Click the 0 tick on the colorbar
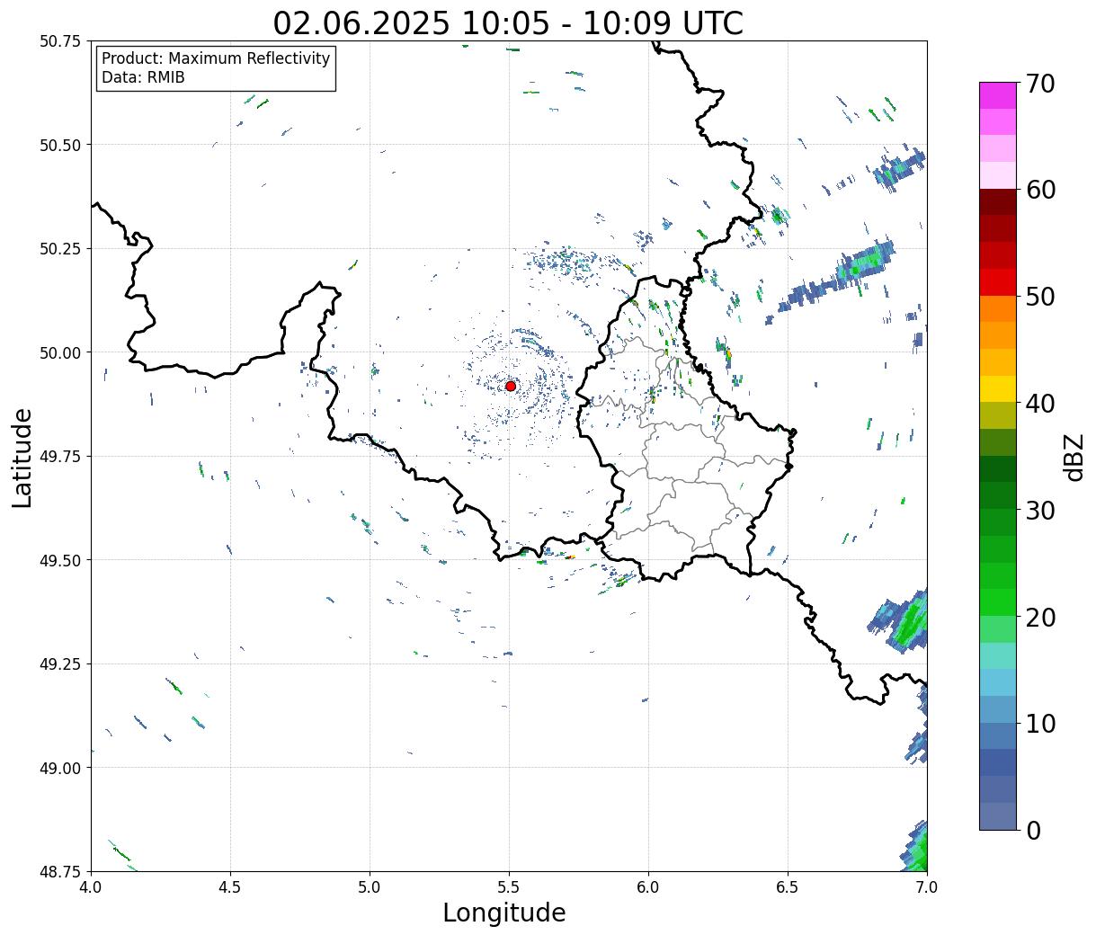 (1032, 830)
